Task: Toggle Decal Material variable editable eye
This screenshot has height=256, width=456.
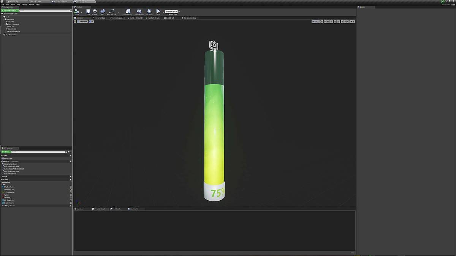Action: 71,203
